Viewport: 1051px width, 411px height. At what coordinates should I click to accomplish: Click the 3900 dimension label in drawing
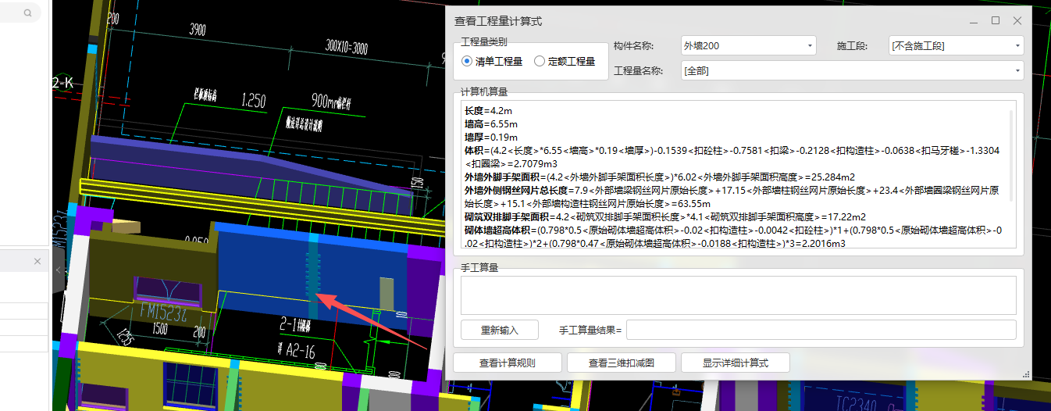coord(198,30)
